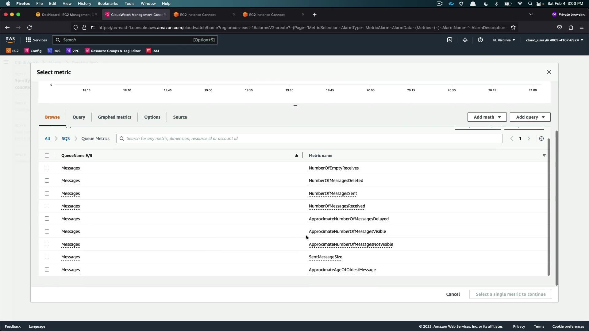Open metric table settings gear icon
Viewport: 589px width, 331px height.
pyautogui.click(x=541, y=139)
